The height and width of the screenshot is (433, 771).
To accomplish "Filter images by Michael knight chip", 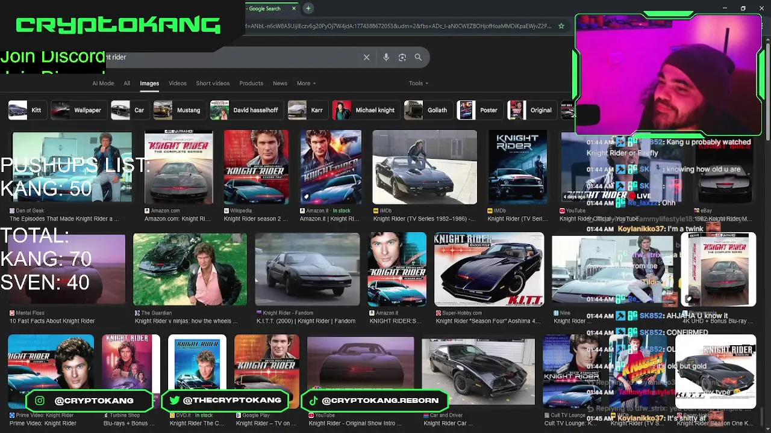I will point(365,110).
